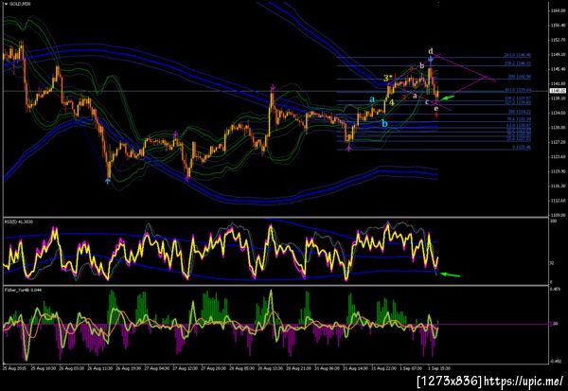Select the 161.8 Fibonacci level label
The width and height of the screenshot is (568, 391).
(518, 90)
